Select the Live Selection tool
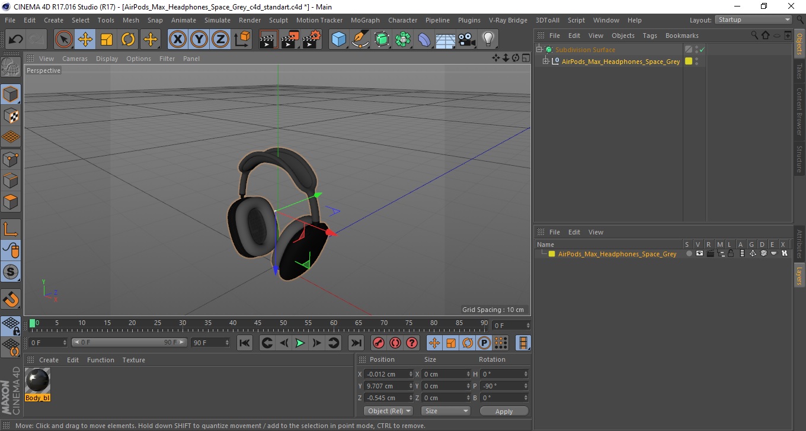The image size is (806, 431). [x=64, y=40]
